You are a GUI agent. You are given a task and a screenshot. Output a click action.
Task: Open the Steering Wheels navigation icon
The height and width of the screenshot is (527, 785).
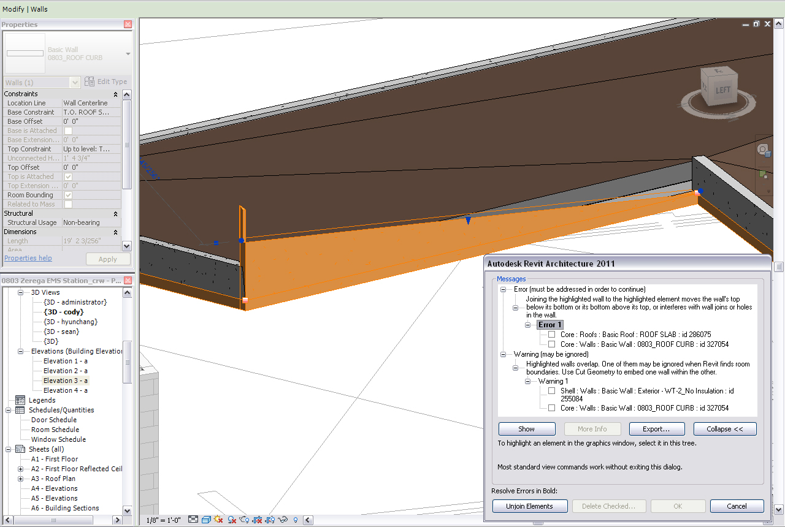(763, 150)
